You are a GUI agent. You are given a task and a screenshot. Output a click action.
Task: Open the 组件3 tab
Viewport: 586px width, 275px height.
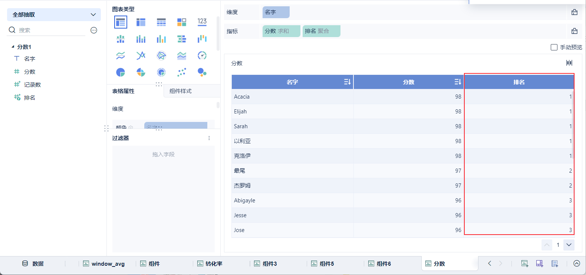pos(266,264)
